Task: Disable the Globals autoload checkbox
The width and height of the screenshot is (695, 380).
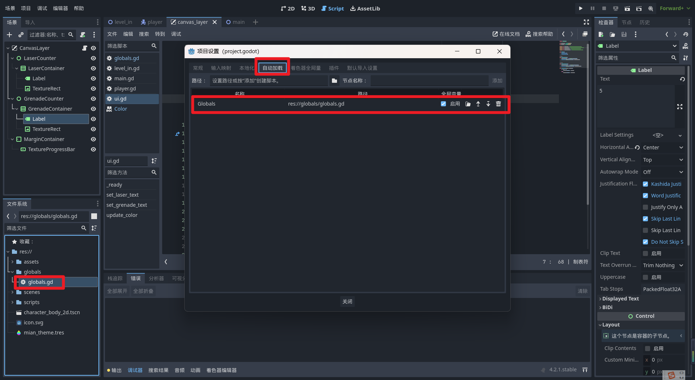Action: [443, 104]
